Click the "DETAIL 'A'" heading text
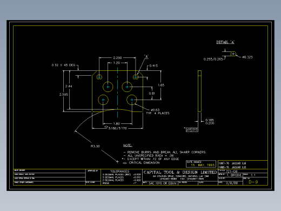Screen dimensions: 281x211 [x=225, y=42]
